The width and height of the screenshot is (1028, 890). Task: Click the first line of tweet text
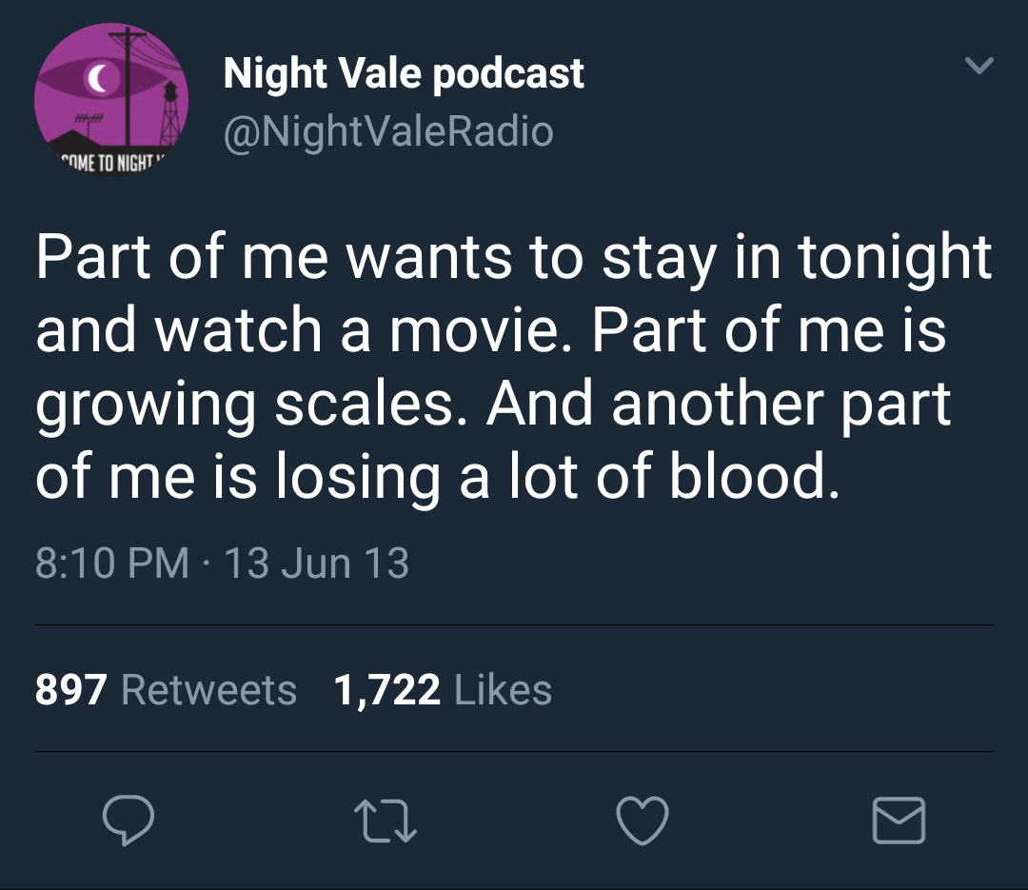[x=514, y=258]
